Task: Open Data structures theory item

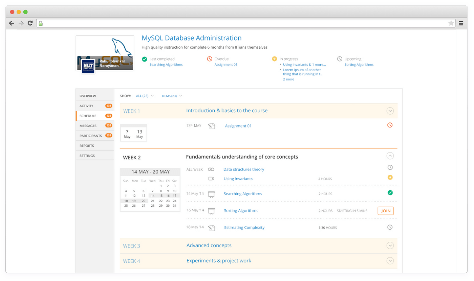Action: 244,169
